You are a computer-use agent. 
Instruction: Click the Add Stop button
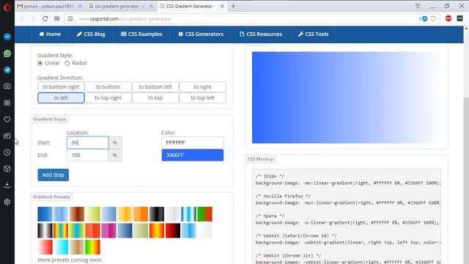click(53, 175)
